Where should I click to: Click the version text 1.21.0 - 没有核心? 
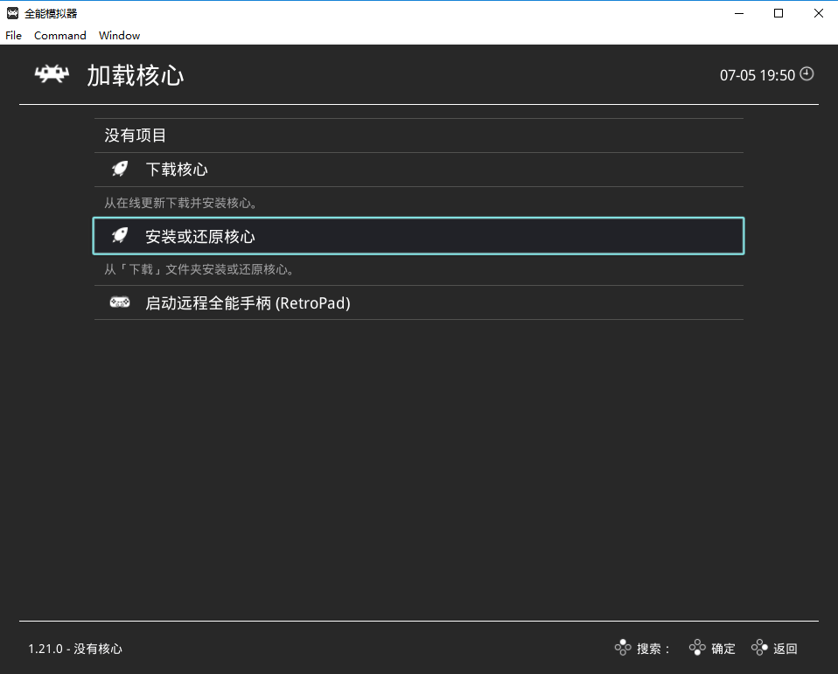(x=74, y=648)
